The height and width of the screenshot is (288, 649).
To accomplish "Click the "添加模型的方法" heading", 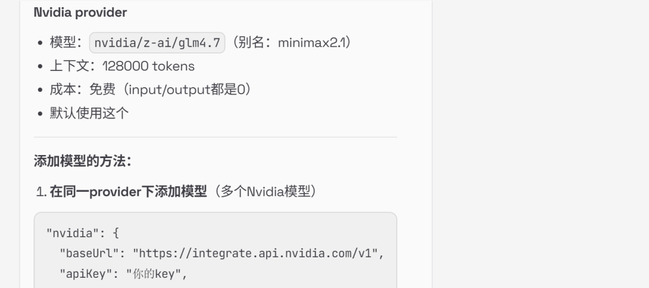I will (x=82, y=161).
